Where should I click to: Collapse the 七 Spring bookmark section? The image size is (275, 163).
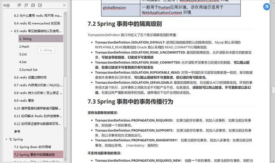pyautogui.click(x=6, y=139)
